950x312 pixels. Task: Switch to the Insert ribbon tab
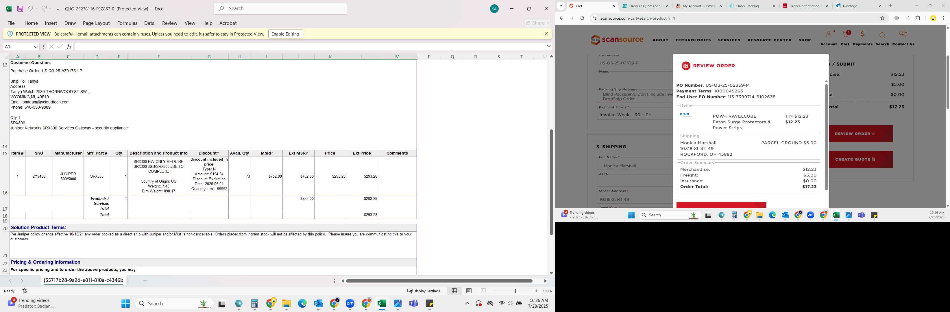pos(51,23)
